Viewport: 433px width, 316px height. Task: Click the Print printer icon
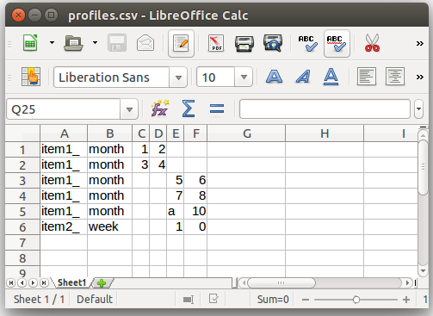coord(244,43)
